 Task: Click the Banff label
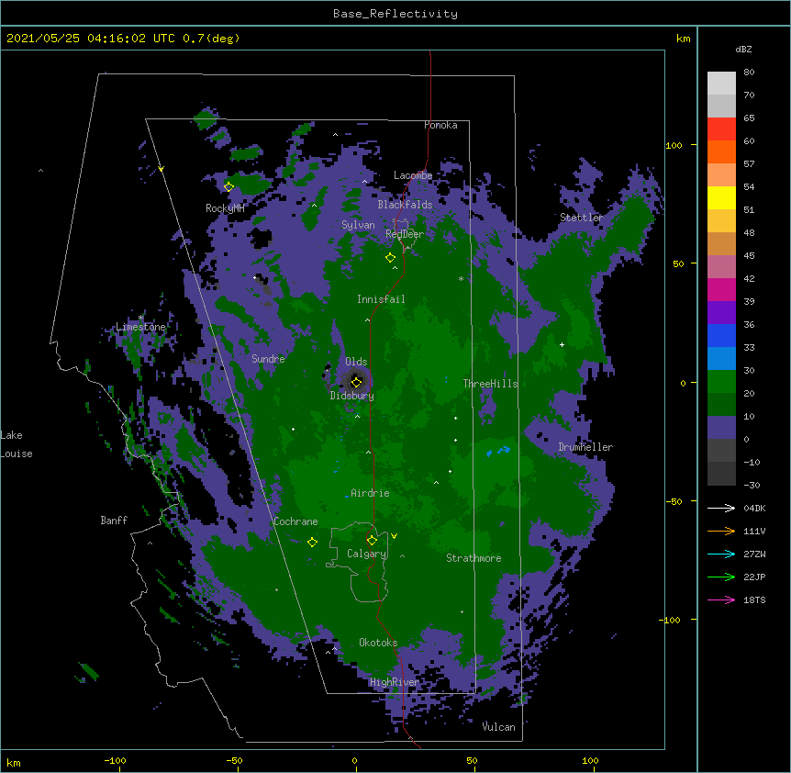114,521
